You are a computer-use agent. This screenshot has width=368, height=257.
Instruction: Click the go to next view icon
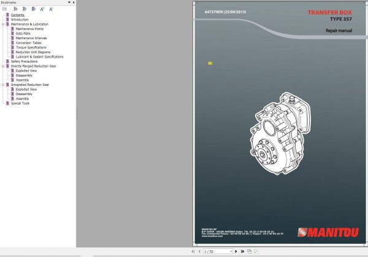(256, 251)
